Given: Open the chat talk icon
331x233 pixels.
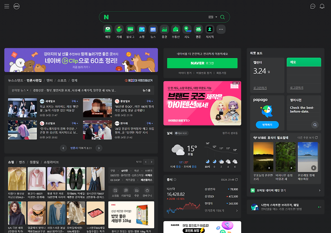Looking at the screenshot, I should pos(313,6).
